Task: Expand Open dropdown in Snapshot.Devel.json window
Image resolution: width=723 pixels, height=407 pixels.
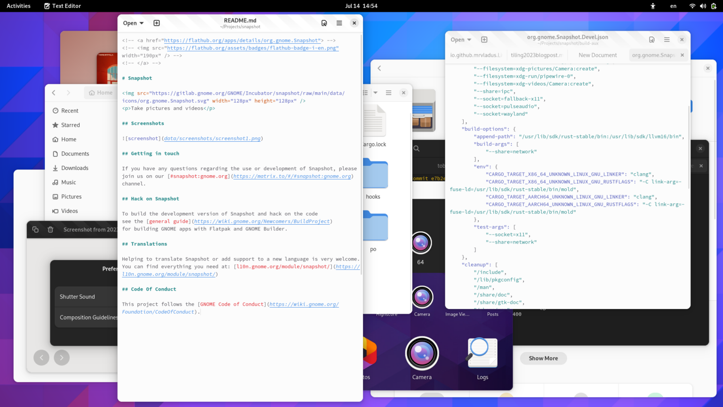Action: click(461, 40)
